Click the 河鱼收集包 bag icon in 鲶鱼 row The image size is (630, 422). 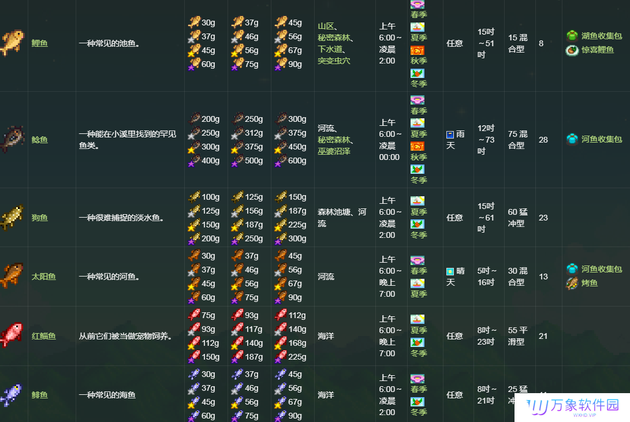(x=572, y=139)
